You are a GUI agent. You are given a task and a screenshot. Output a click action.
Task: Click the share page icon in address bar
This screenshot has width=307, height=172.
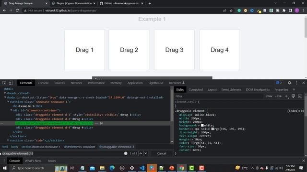(x=224, y=11)
